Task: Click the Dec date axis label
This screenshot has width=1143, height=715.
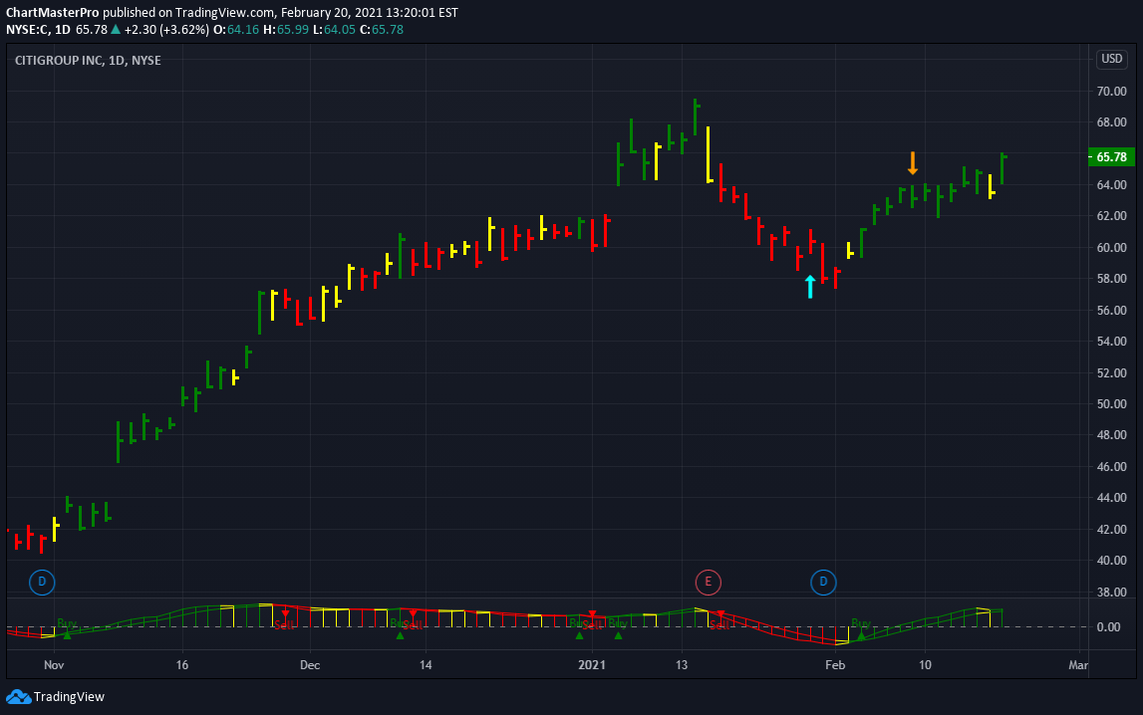Action: click(x=310, y=665)
